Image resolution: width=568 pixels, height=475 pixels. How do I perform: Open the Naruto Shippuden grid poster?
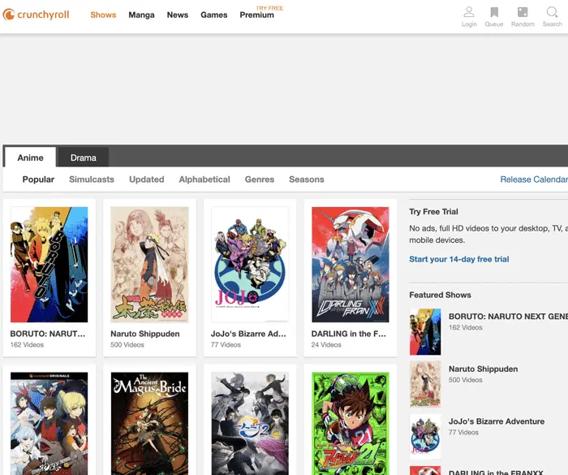(x=149, y=265)
